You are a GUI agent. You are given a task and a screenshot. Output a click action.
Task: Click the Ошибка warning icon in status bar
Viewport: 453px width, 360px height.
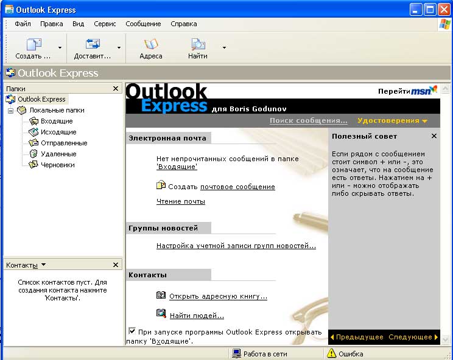coord(332,353)
